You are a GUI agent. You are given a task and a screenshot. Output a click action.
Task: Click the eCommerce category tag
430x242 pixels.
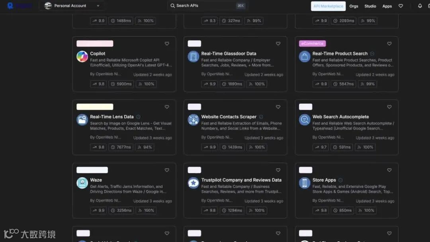point(313,43)
